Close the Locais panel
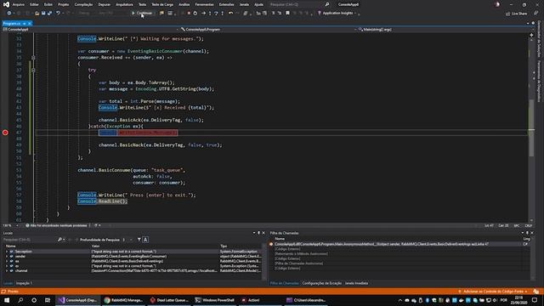This screenshot has width=544, height=306. [263, 233]
